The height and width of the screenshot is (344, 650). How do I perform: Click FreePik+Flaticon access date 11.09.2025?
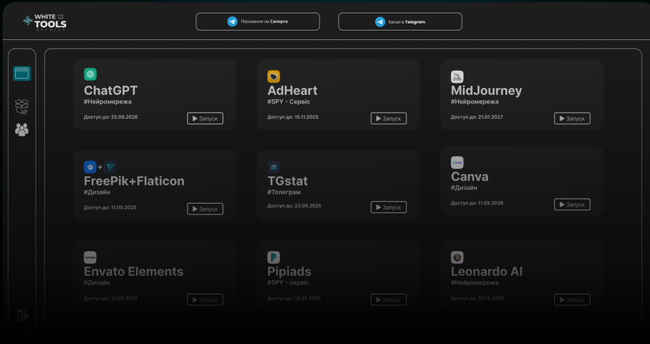110,208
